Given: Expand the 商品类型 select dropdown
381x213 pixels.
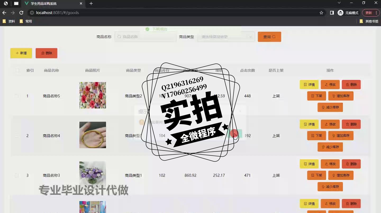Looking at the screenshot, I should [226, 37].
